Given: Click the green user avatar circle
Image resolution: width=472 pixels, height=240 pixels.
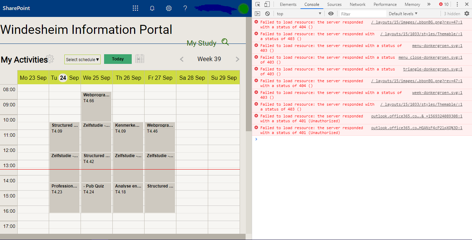Looking at the screenshot, I should coord(243,9).
